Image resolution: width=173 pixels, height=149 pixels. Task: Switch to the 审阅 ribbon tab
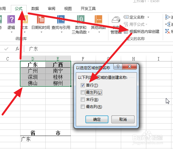(52, 9)
